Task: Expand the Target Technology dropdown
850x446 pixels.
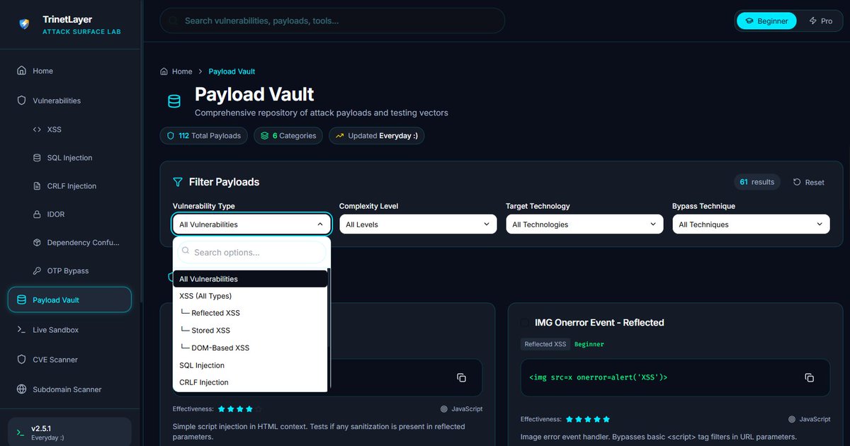Action: (x=584, y=223)
